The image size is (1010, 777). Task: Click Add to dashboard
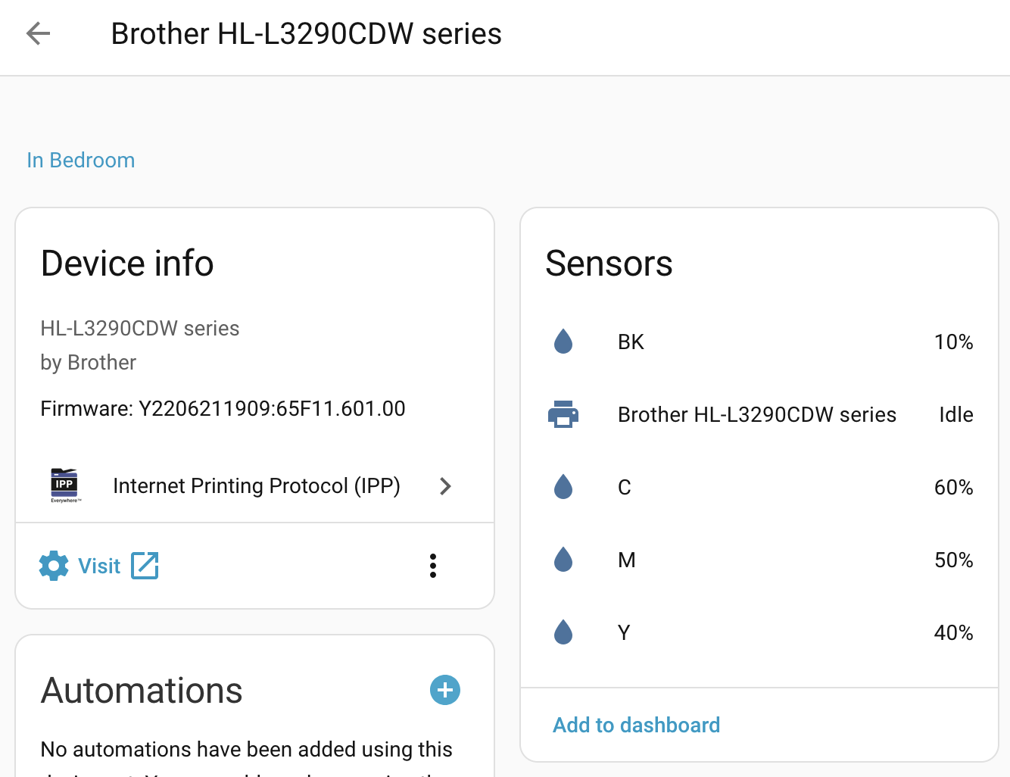[x=636, y=725]
